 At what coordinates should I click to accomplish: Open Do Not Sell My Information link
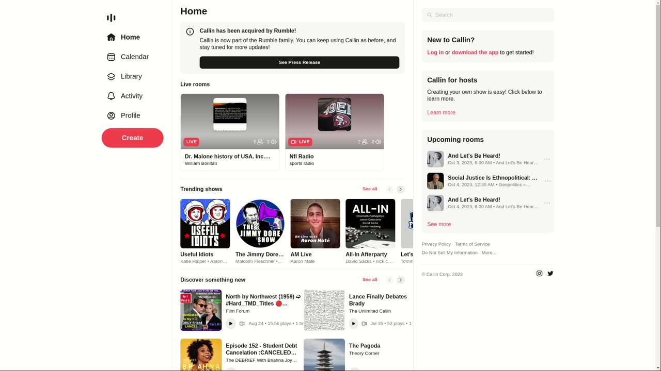coord(449,253)
